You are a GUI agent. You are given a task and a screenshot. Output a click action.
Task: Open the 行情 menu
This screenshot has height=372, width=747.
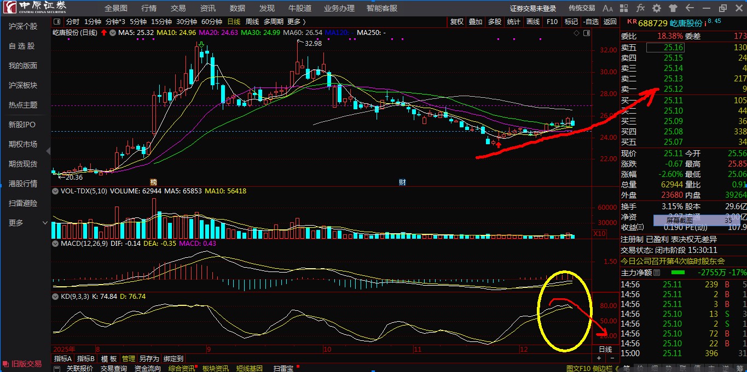149,8
